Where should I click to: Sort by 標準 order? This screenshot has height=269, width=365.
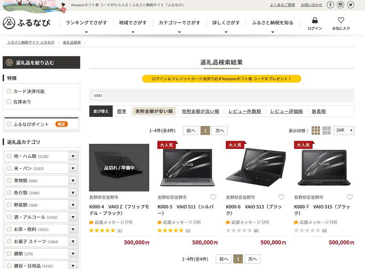(121, 112)
